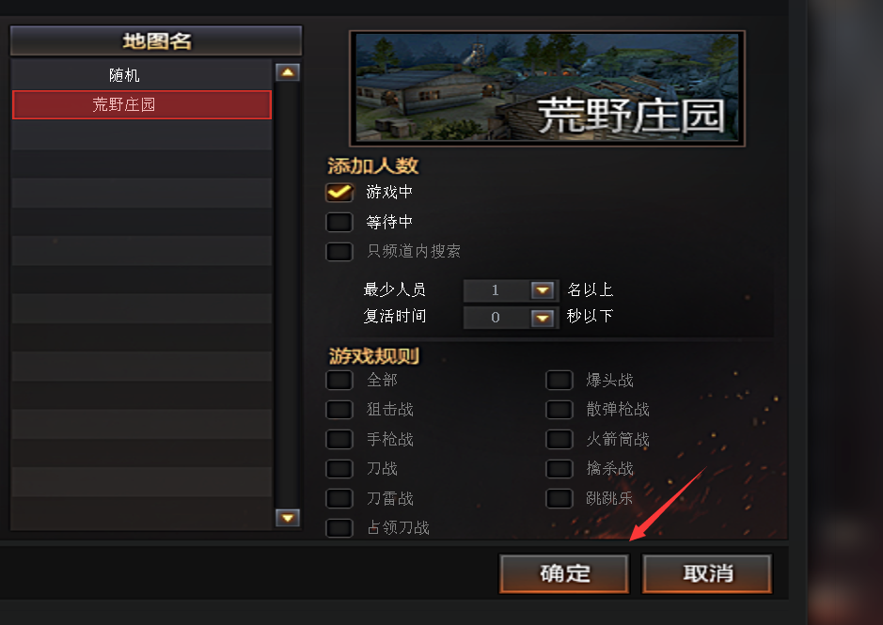This screenshot has width=883, height=625.
Task: Enable the 火箭筒战 rule checkbox
Action: tap(560, 439)
